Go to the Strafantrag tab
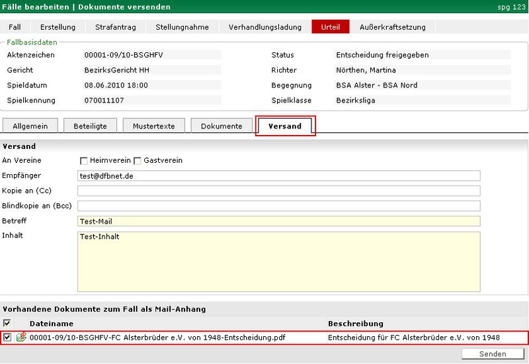 coord(115,27)
